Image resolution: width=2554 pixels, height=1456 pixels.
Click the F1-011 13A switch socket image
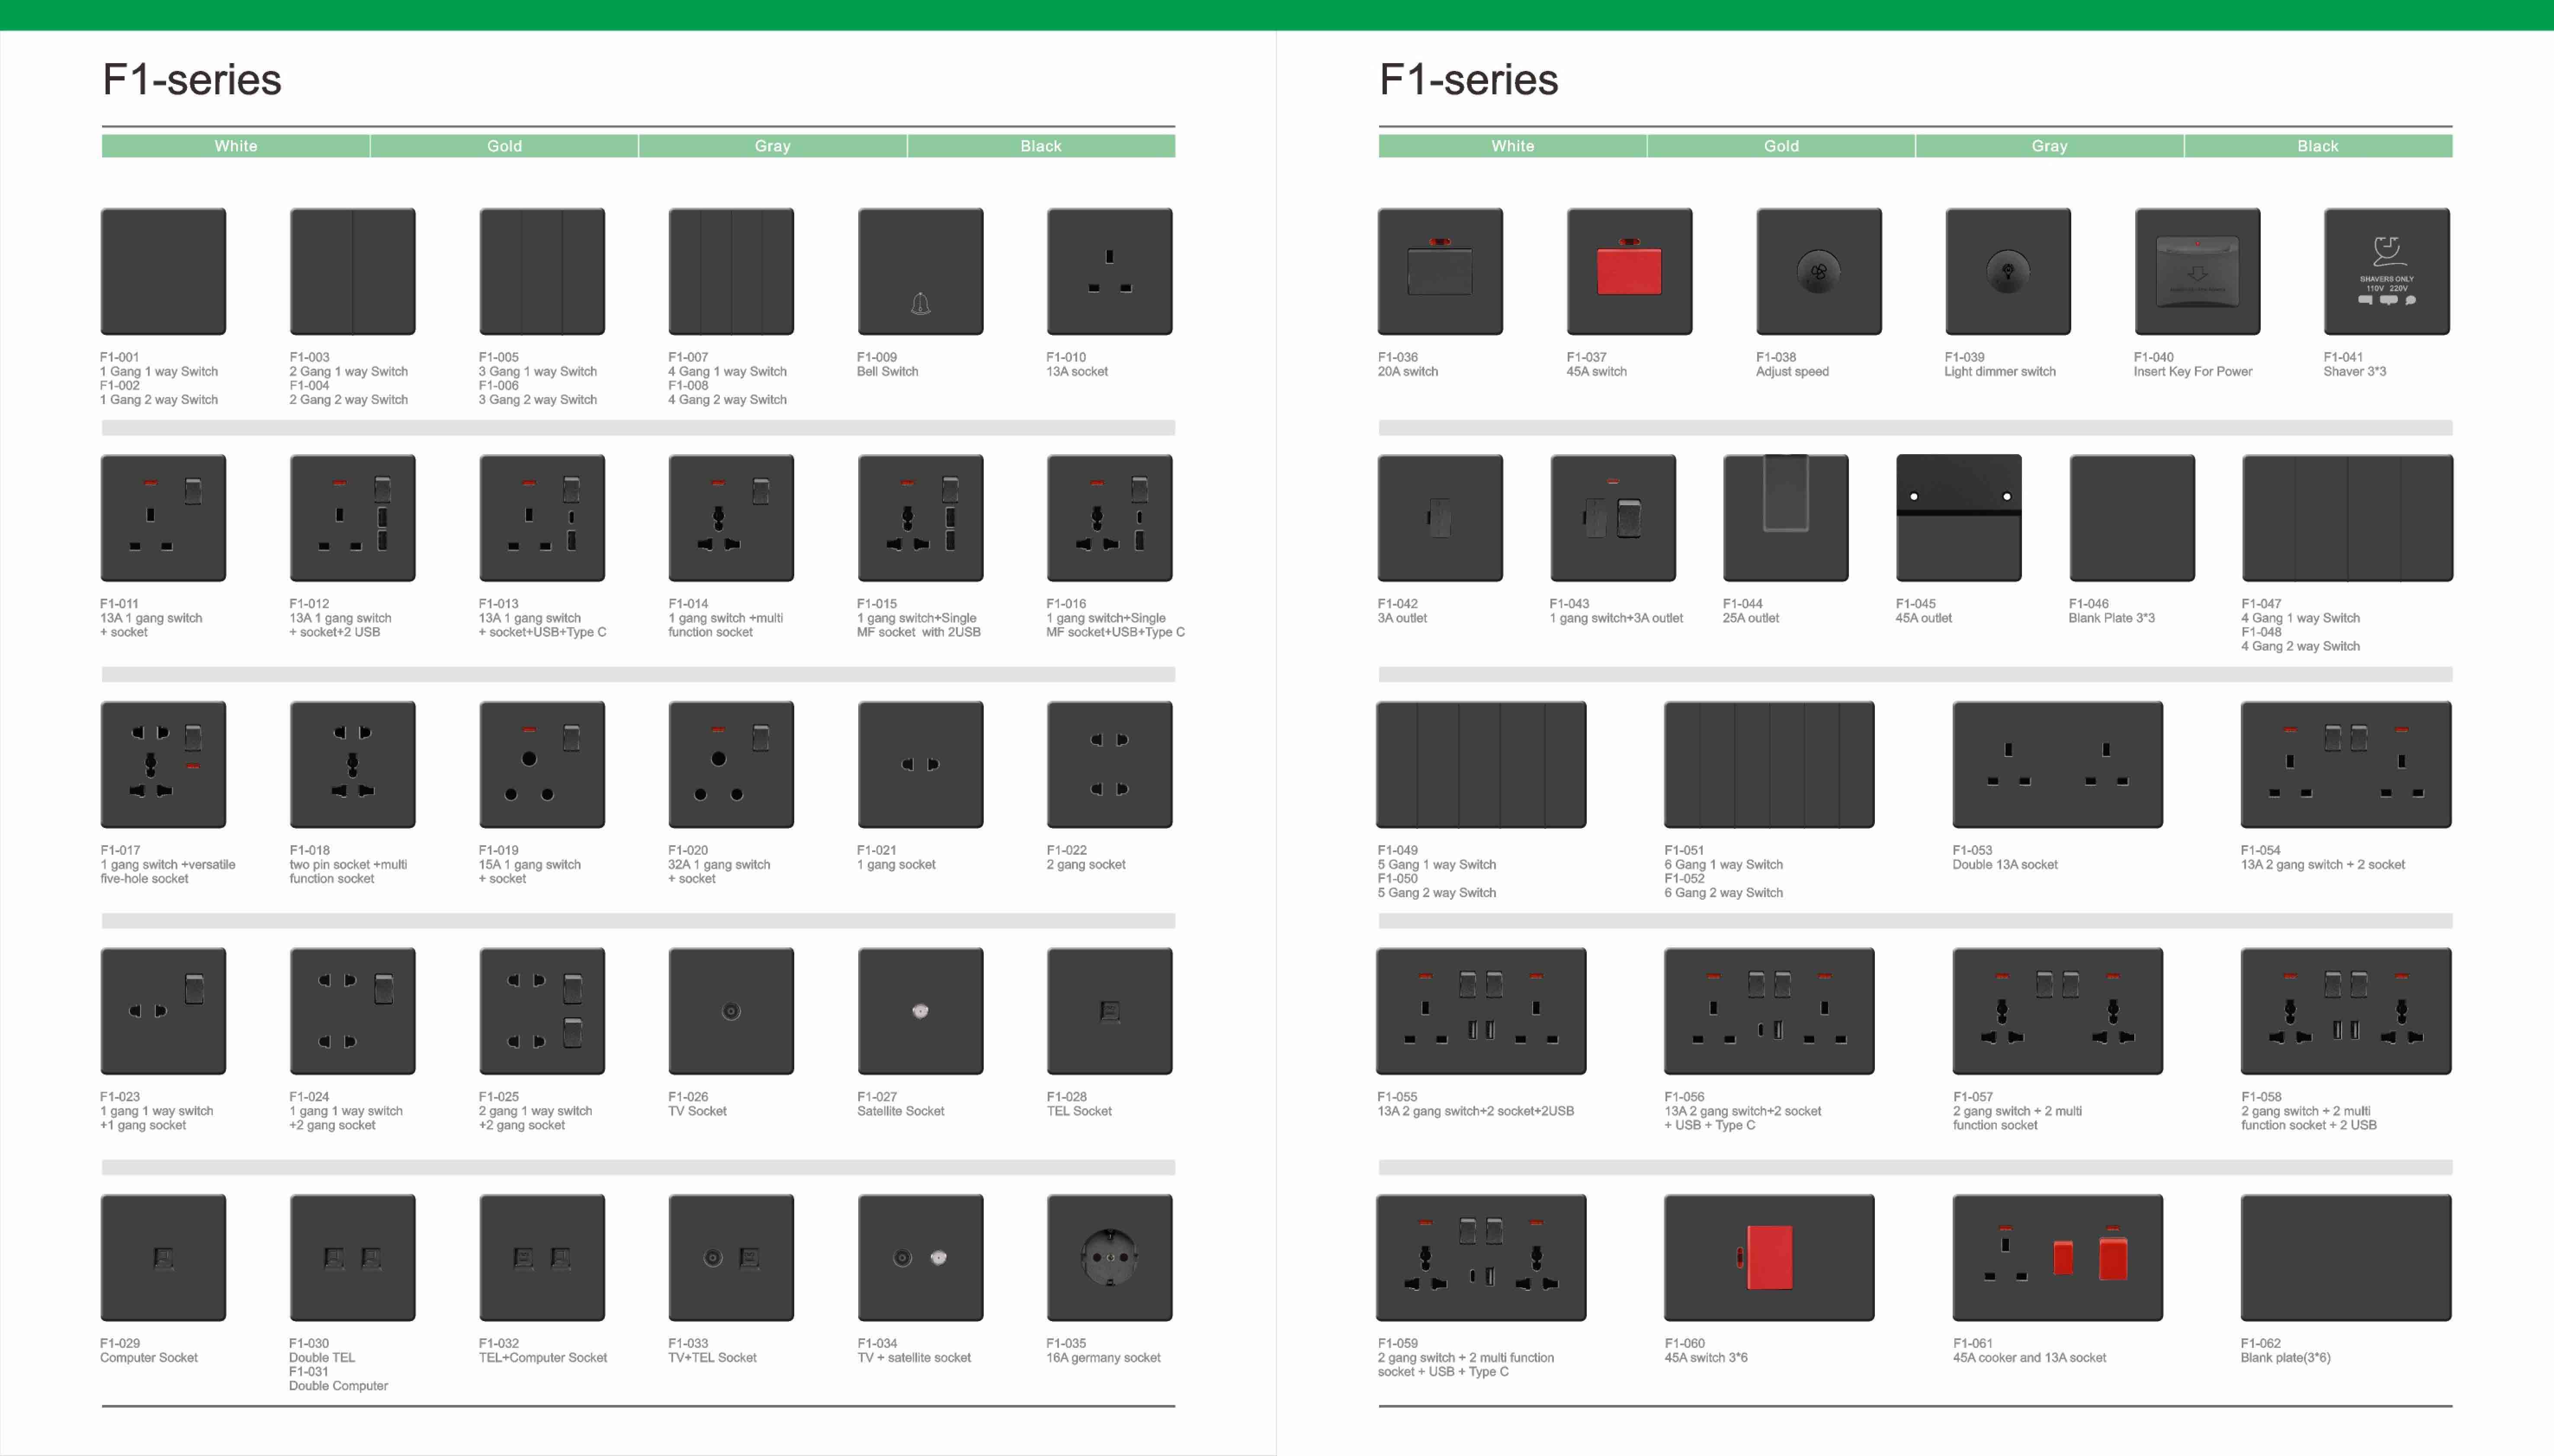click(163, 518)
